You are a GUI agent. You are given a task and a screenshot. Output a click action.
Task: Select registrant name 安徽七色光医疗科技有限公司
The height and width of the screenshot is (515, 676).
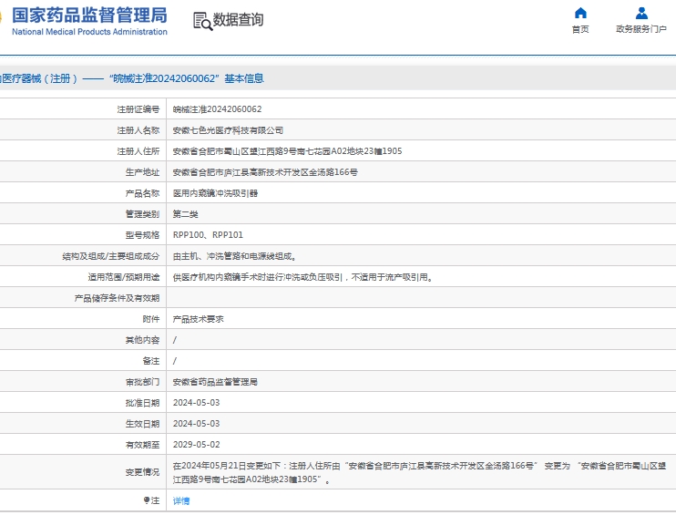228,130
